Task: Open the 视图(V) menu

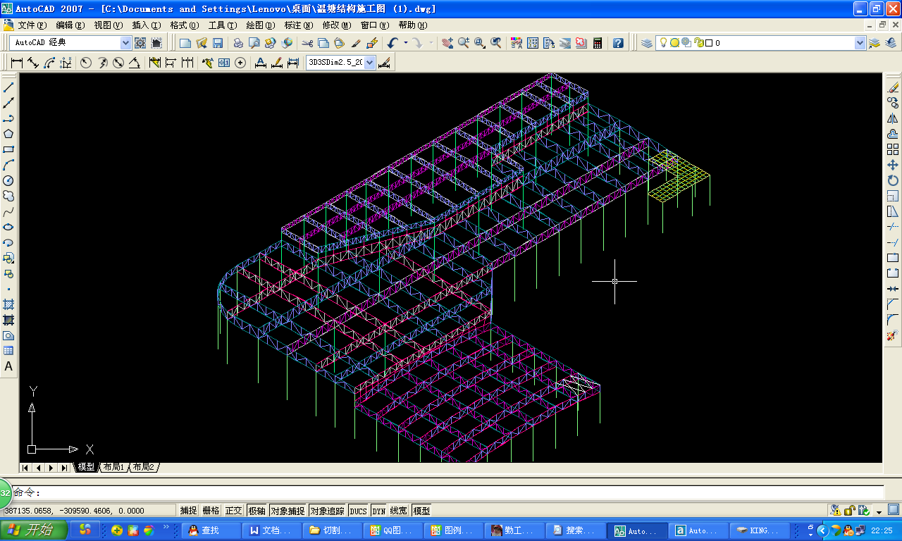Action: tap(109, 25)
